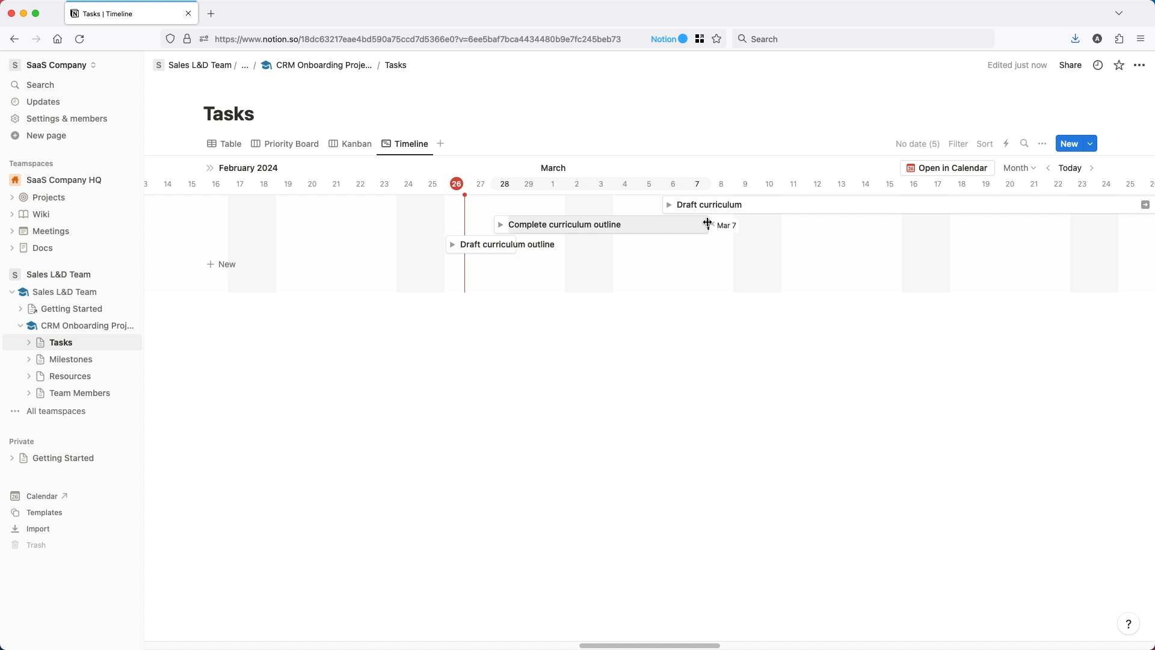Open the Month timescale dropdown
The height and width of the screenshot is (650, 1155).
point(1019,168)
